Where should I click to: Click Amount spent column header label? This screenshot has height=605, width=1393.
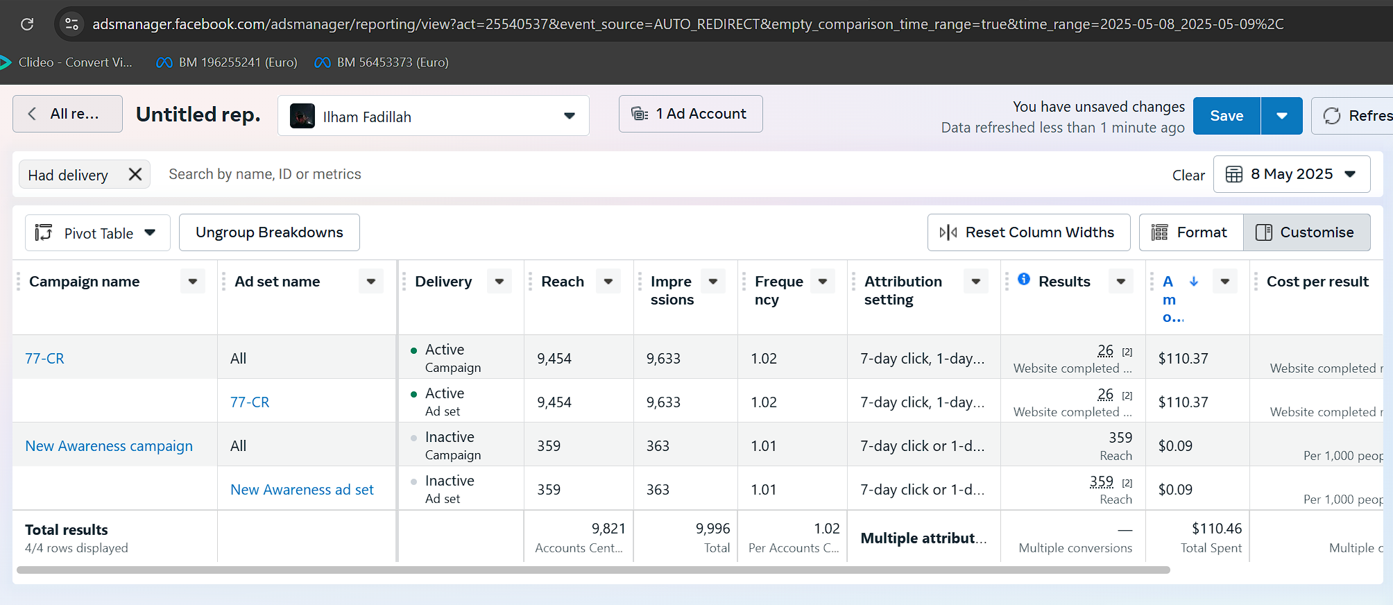[x=1172, y=299]
